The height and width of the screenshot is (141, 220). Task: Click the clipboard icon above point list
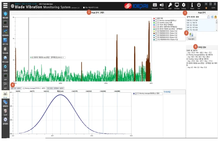209,17
